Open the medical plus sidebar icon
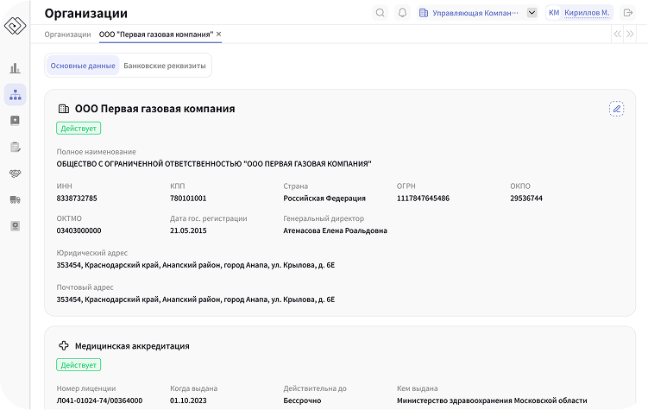This screenshot has height=410, width=648. point(15,121)
